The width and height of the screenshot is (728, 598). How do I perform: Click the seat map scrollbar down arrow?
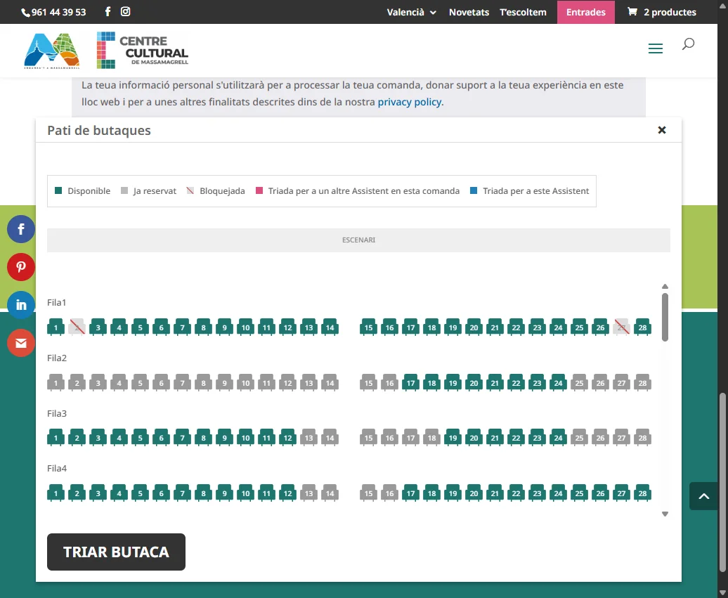tap(665, 514)
